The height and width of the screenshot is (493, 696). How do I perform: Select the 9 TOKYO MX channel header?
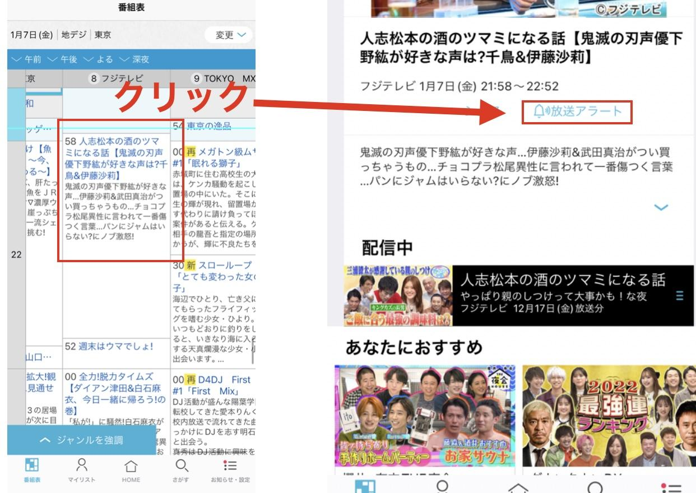click(x=214, y=78)
